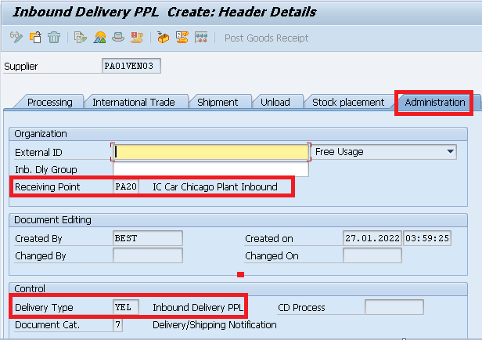
Task: Click the Control group header
Action: [30, 288]
